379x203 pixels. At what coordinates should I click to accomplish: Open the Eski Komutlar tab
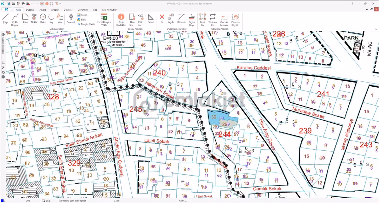pos(110,10)
